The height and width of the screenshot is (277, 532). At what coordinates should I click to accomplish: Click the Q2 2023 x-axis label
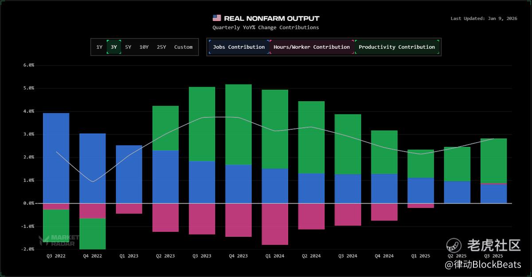click(165, 256)
